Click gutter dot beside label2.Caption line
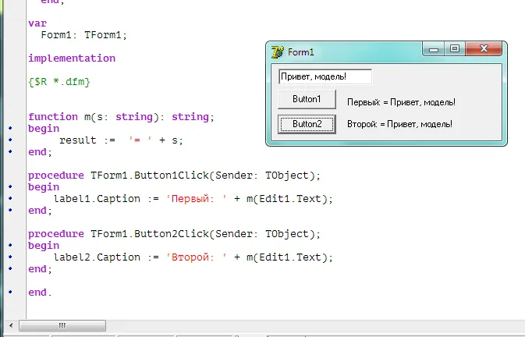Viewport: 525px width, 337px height. point(10,257)
